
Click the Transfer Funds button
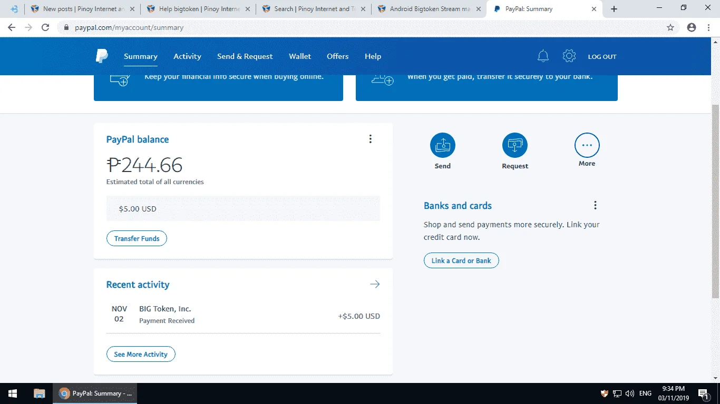click(137, 238)
